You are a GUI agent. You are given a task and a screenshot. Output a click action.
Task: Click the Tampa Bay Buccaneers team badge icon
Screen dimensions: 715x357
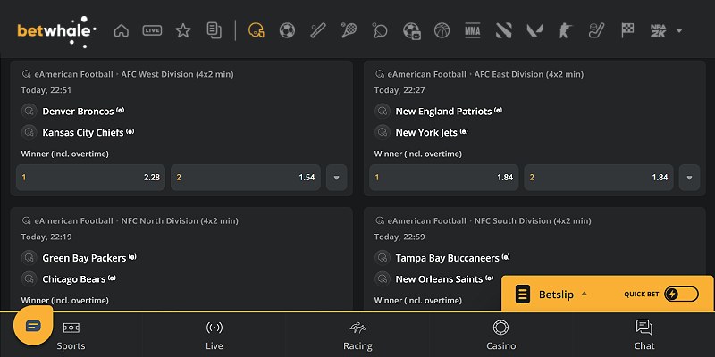tap(383, 258)
